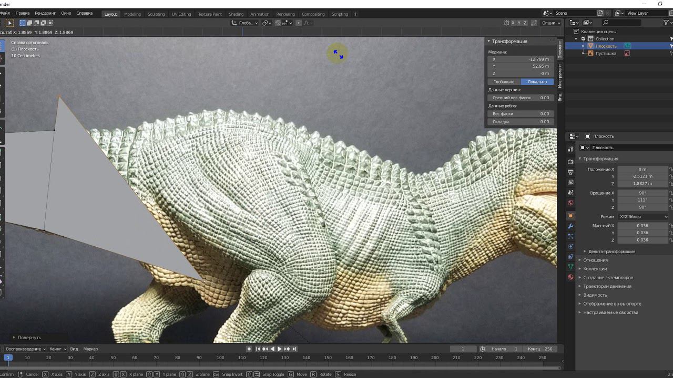Click the Modifiers wrench properties tab
This screenshot has width=673, height=378.
pyautogui.click(x=570, y=226)
